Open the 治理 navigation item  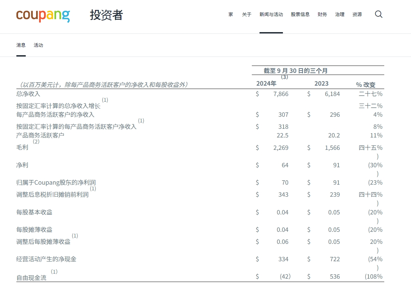340,14
